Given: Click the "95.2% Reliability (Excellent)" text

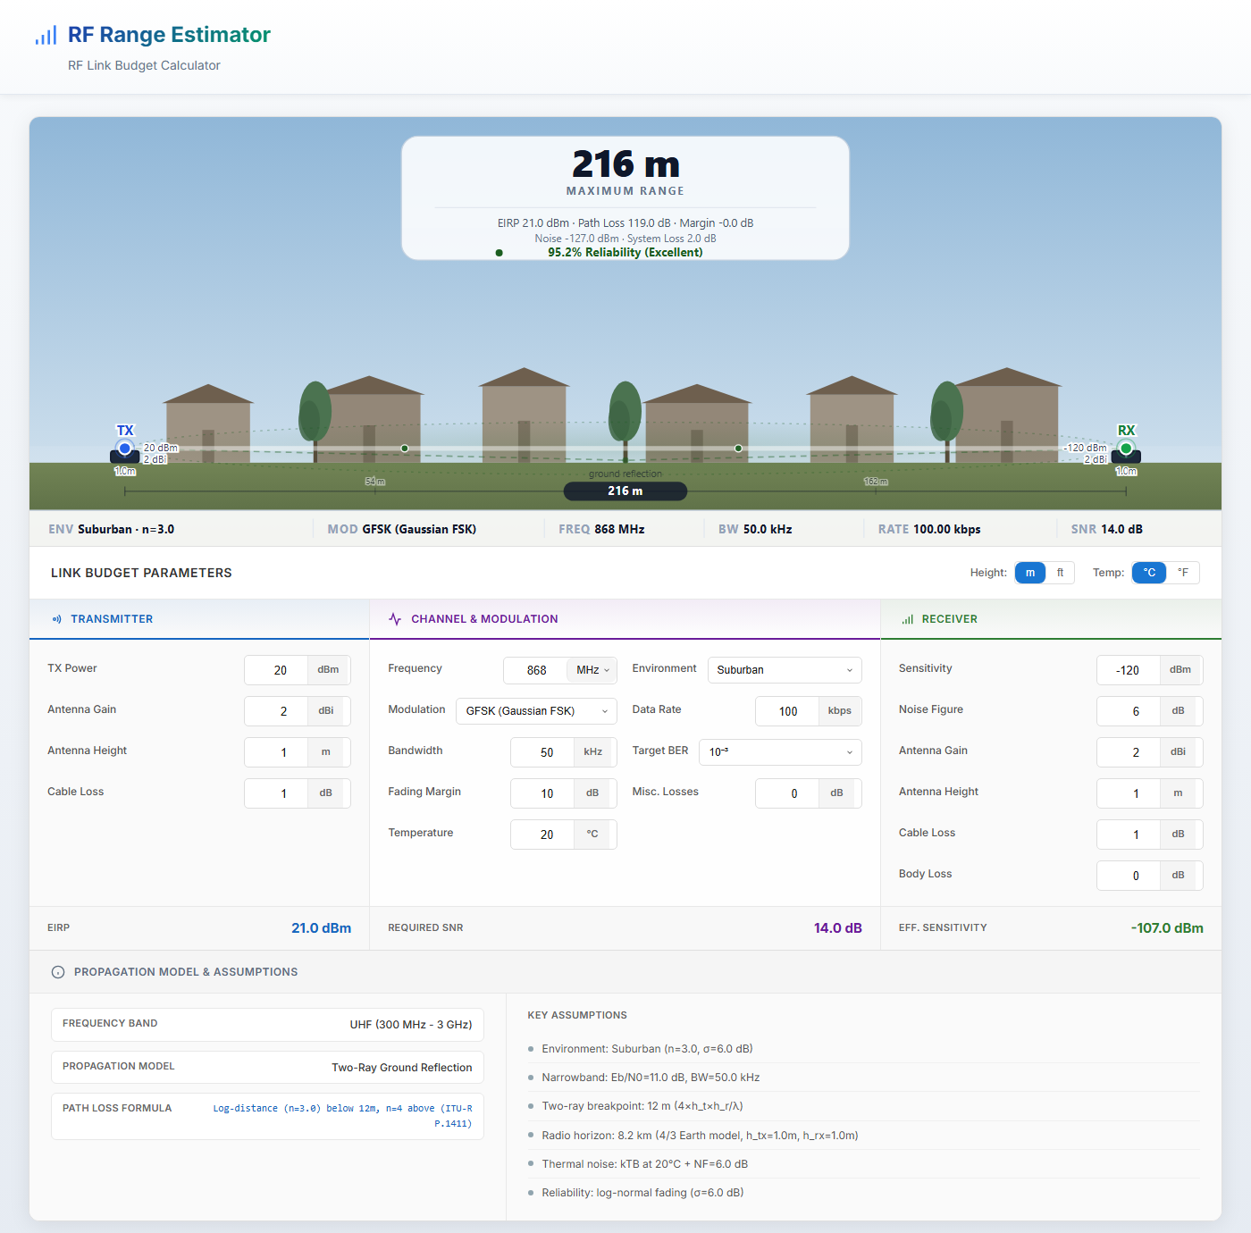Looking at the screenshot, I should 625,253.
